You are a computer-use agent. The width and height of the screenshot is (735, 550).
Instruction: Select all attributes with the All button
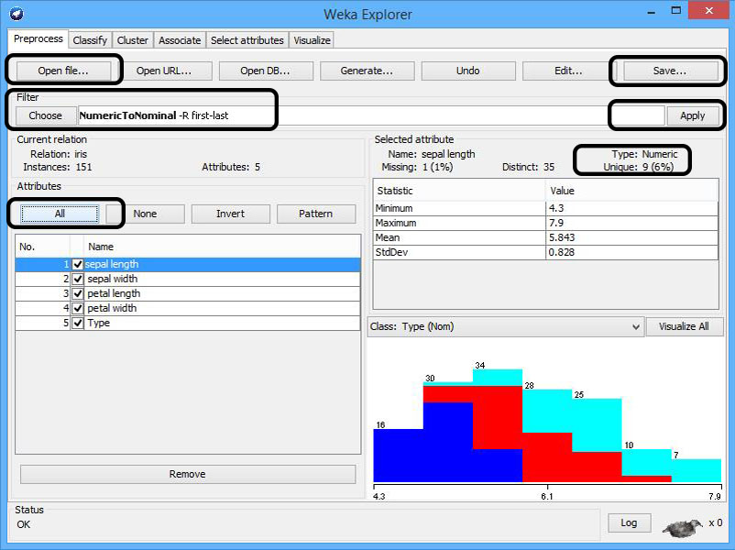pyautogui.click(x=60, y=213)
